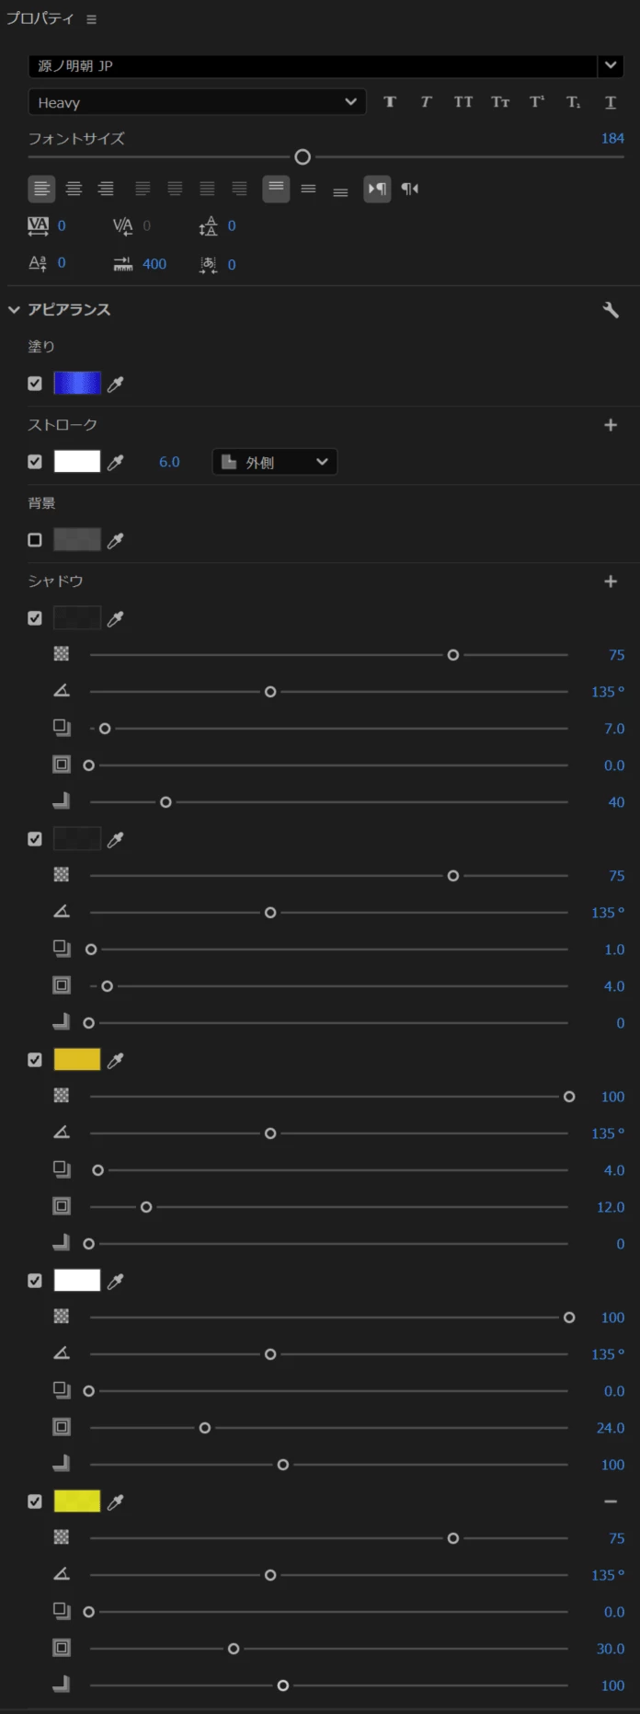Click the blue gradient fill swatch
The width and height of the screenshot is (640, 1714).
point(77,384)
